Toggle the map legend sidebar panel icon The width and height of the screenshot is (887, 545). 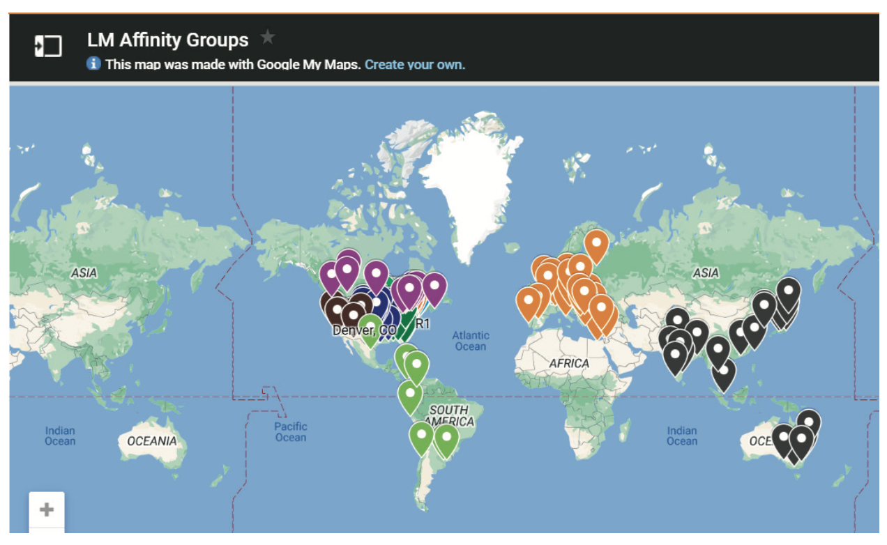tap(48, 47)
